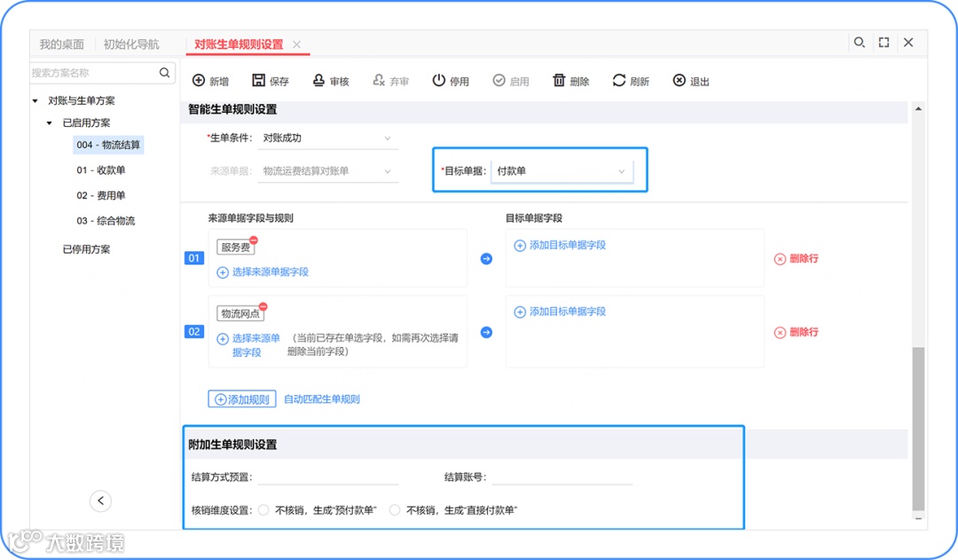Click 自动匹配生单规则 link

322,399
